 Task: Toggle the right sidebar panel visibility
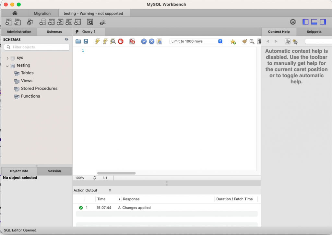pyautogui.click(x=323, y=22)
